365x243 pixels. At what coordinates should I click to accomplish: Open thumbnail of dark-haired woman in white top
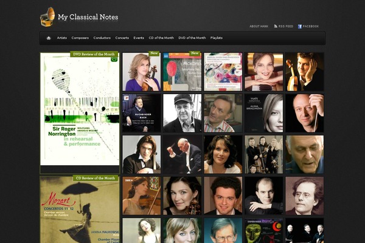tap(223, 155)
